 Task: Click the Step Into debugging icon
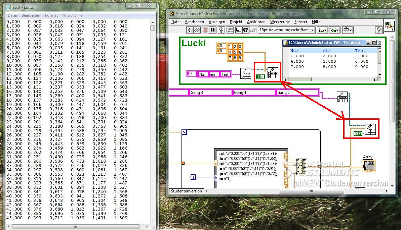pyautogui.click(x=239, y=30)
